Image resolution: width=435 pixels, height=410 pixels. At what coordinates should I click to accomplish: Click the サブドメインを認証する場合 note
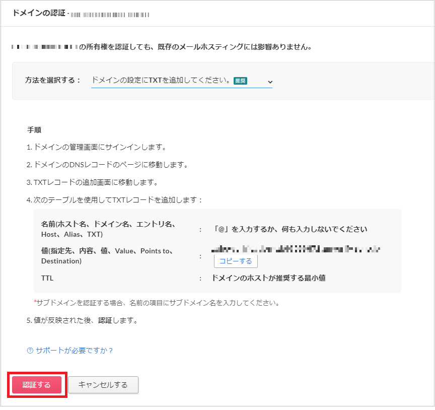tap(157, 303)
